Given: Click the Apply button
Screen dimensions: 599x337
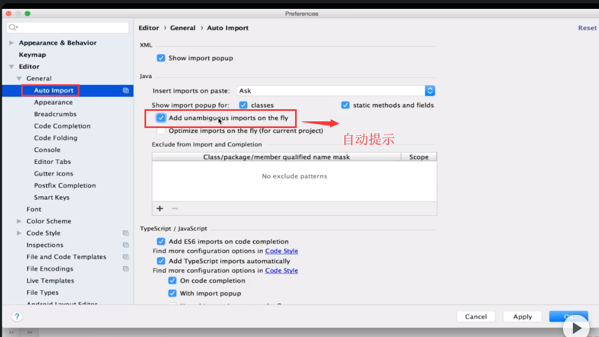Looking at the screenshot, I should pyautogui.click(x=522, y=316).
